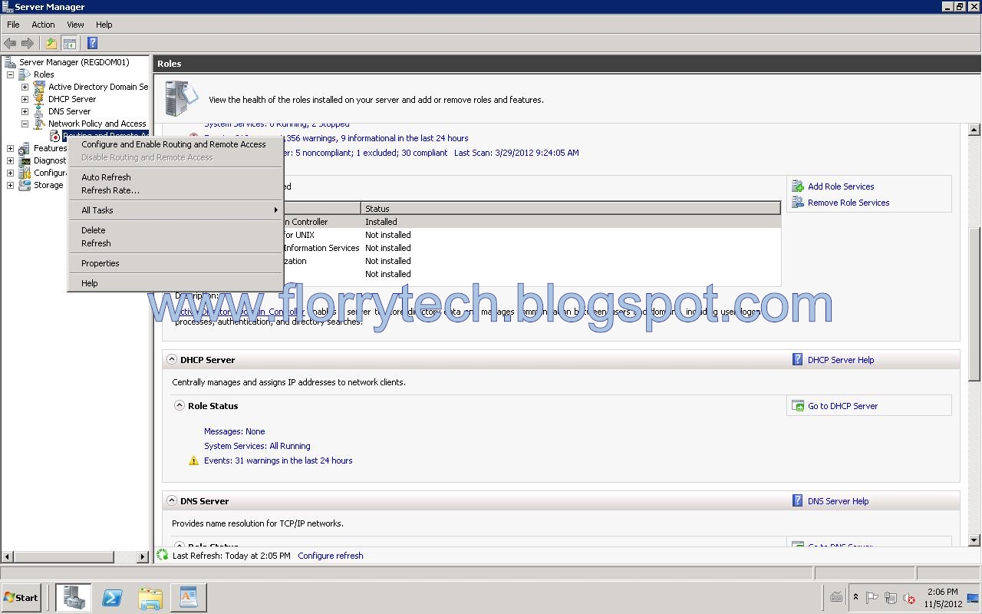Click System Services: All Running link
The width and height of the screenshot is (982, 614).
(x=257, y=446)
